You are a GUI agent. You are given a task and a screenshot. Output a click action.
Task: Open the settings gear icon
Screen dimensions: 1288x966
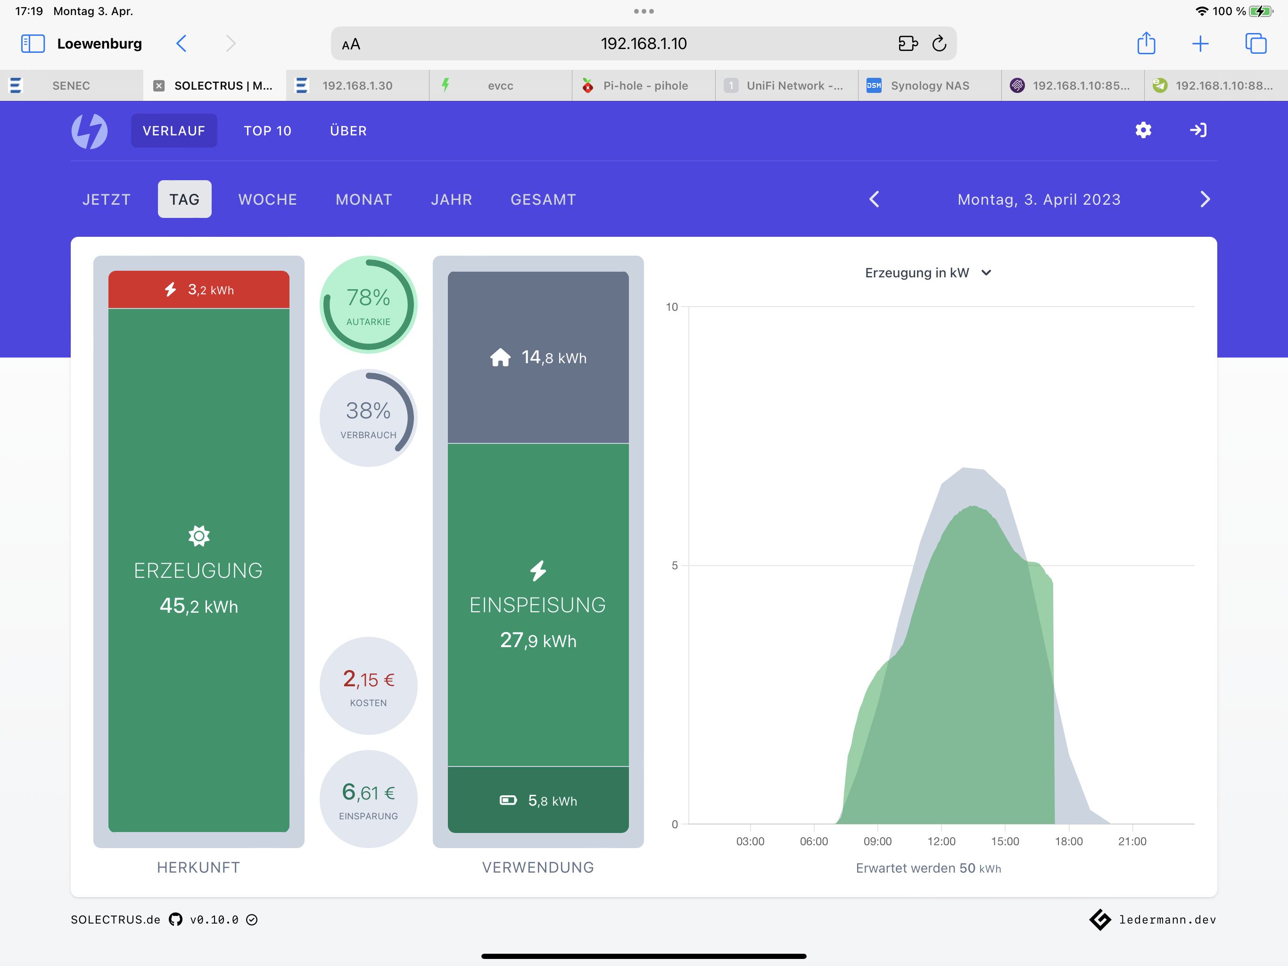[x=1143, y=130]
